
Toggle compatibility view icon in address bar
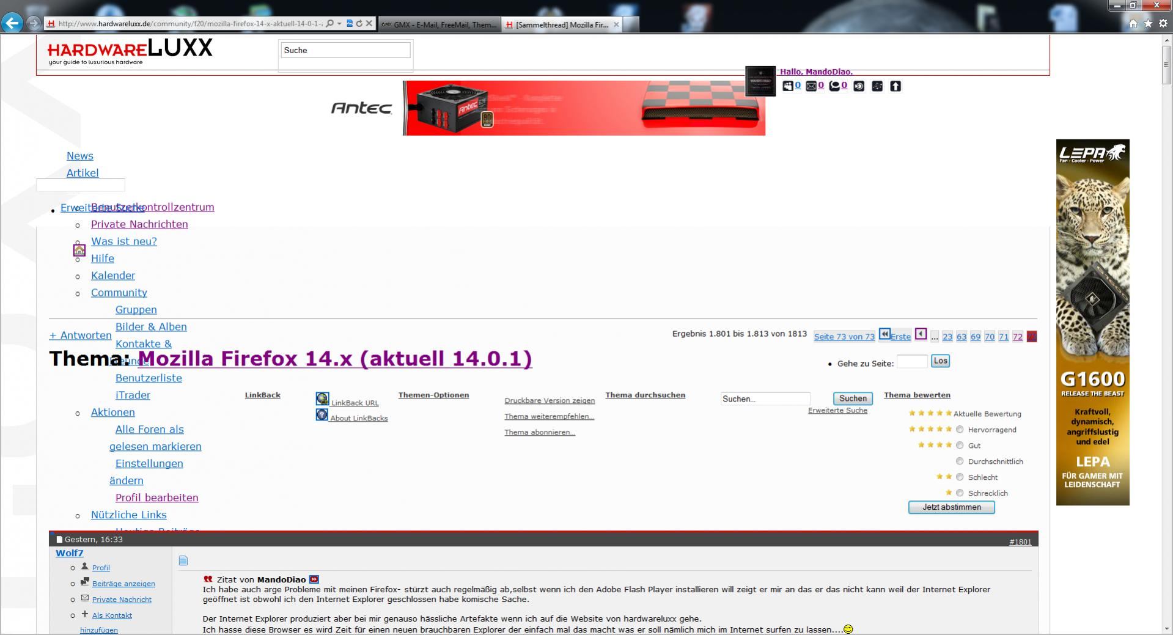[350, 24]
